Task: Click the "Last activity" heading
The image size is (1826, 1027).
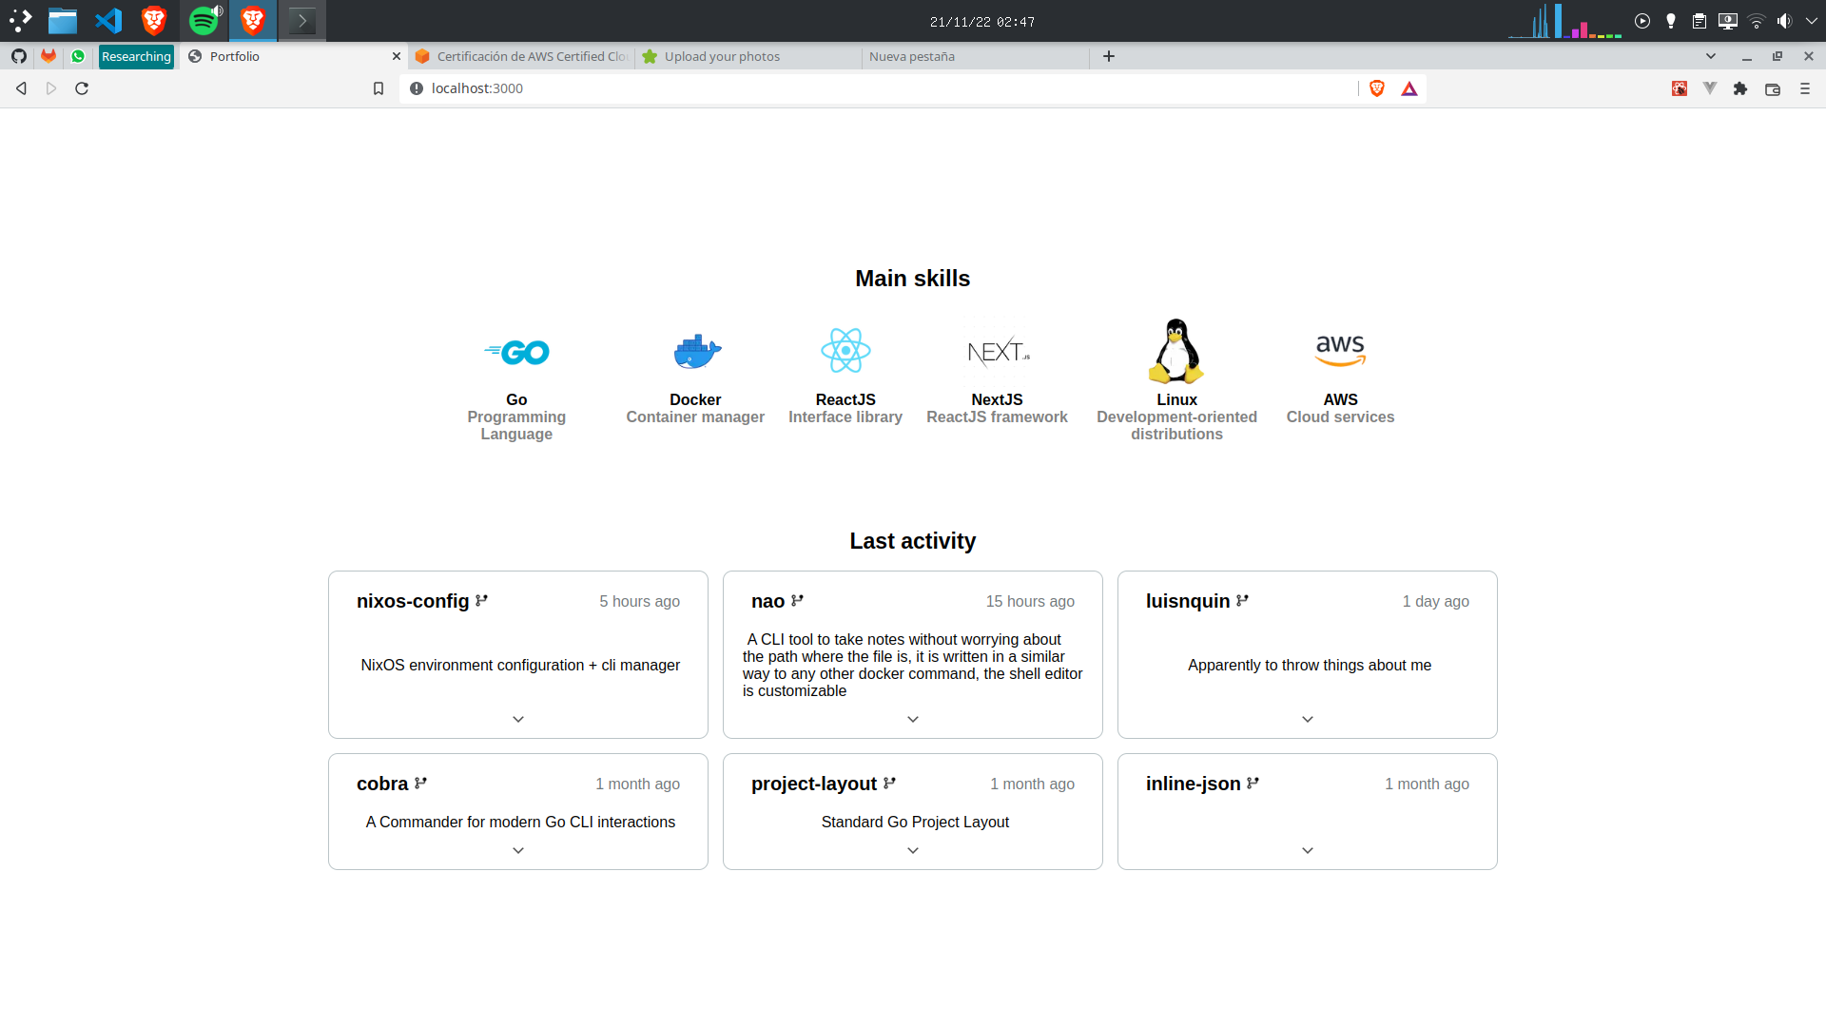Action: (x=913, y=541)
